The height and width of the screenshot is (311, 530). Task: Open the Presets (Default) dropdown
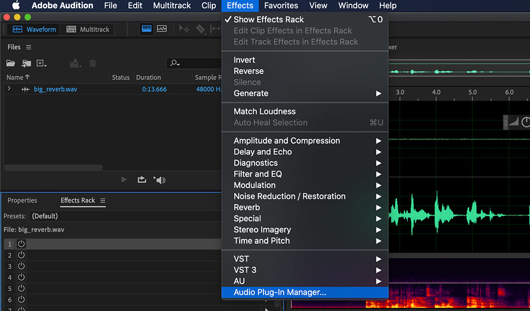tap(125, 216)
